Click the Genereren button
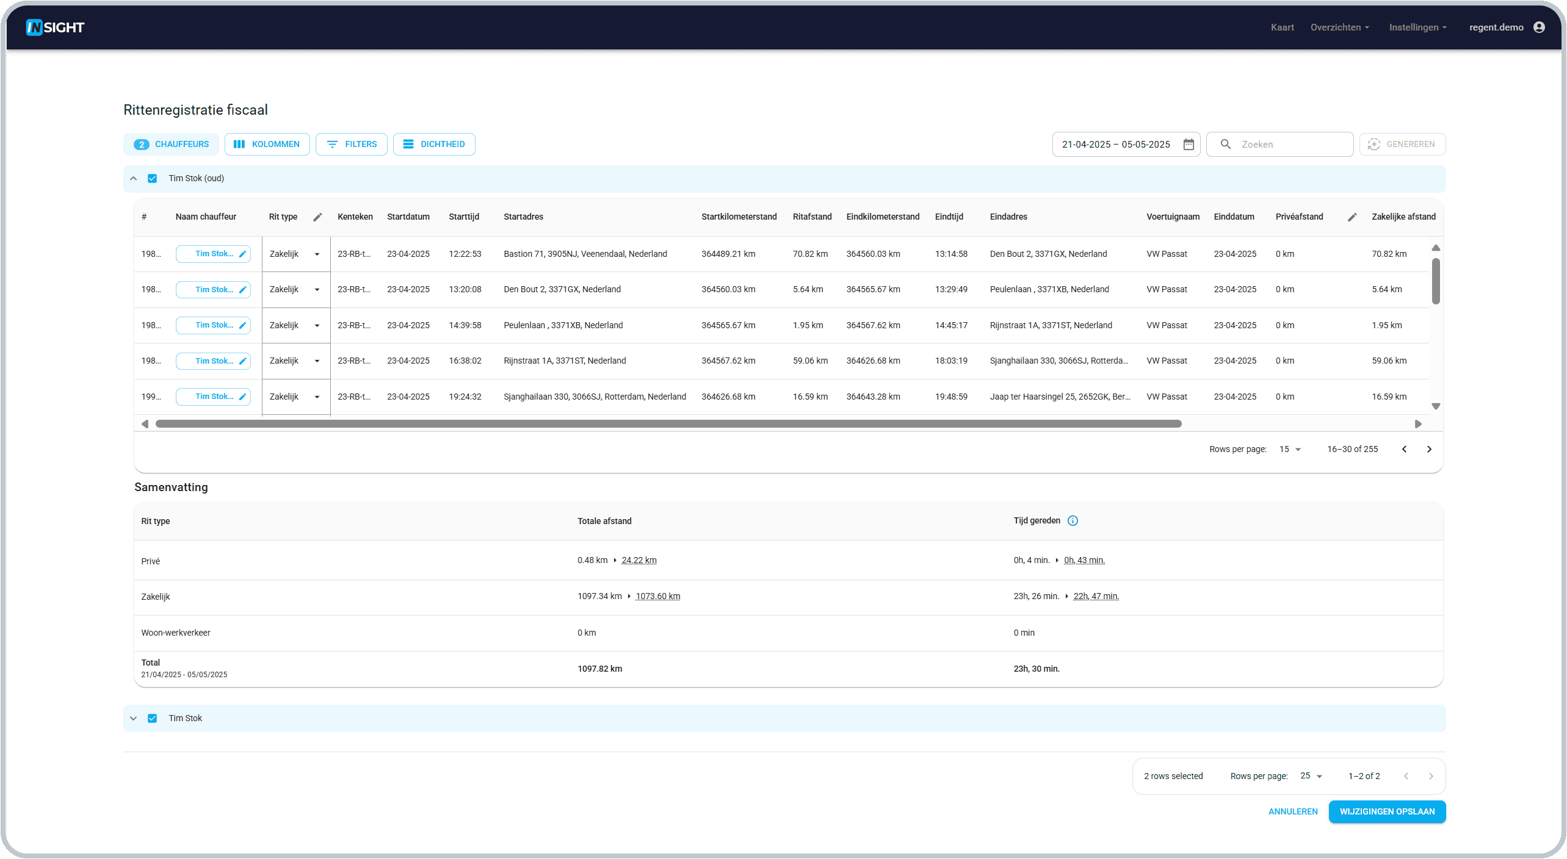The width and height of the screenshot is (1567, 859). [1402, 145]
